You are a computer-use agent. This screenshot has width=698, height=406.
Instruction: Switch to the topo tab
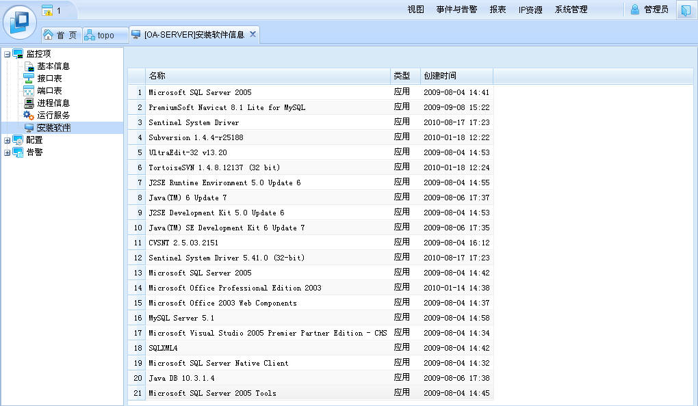105,35
